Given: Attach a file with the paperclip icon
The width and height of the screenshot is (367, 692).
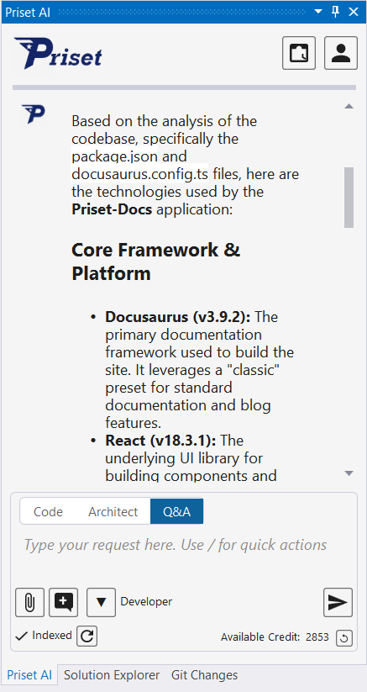Looking at the screenshot, I should pos(29,602).
